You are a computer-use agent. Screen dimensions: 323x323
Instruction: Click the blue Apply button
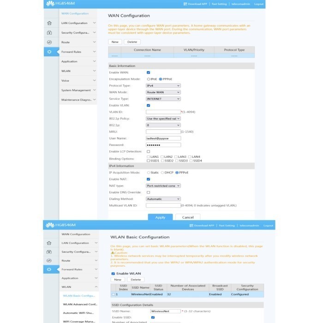160,217
